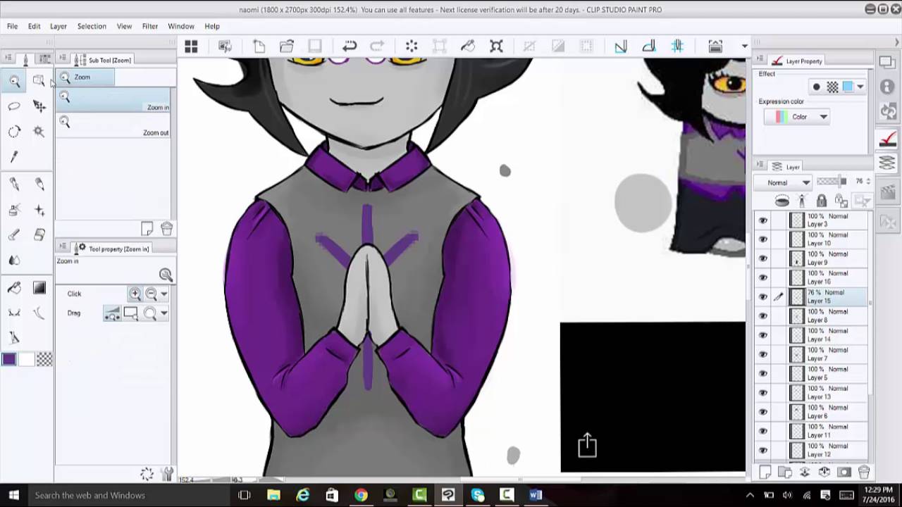Hide Layer 9 with its eye icon

tap(763, 258)
